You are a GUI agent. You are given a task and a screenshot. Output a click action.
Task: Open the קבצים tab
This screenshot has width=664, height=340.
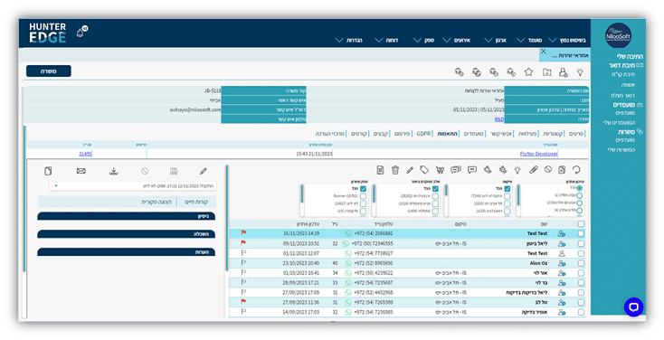click(380, 134)
